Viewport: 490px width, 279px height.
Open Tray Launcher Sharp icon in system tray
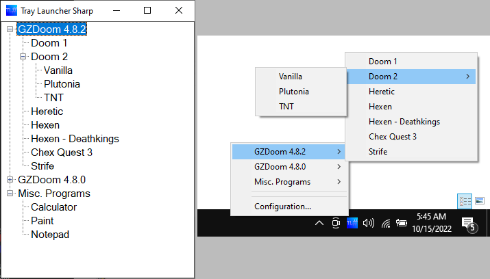(x=352, y=223)
